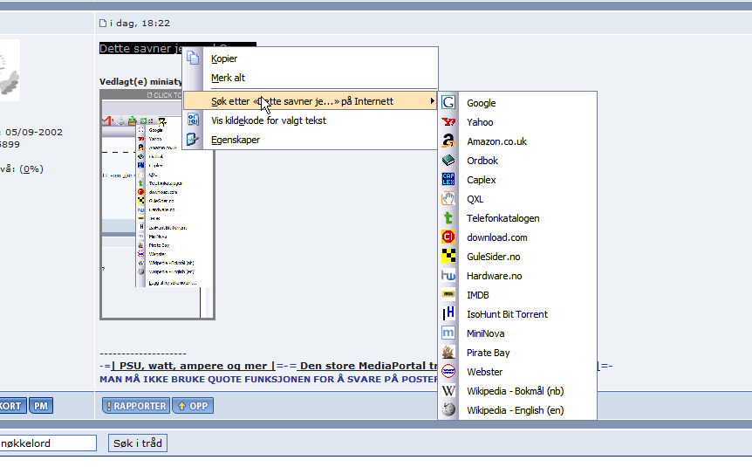
Task: Click the IsoHunt Bit Torrent icon
Action: click(x=448, y=314)
